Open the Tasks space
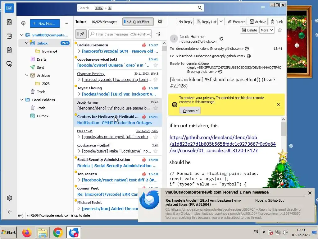 [x=9, y=50]
